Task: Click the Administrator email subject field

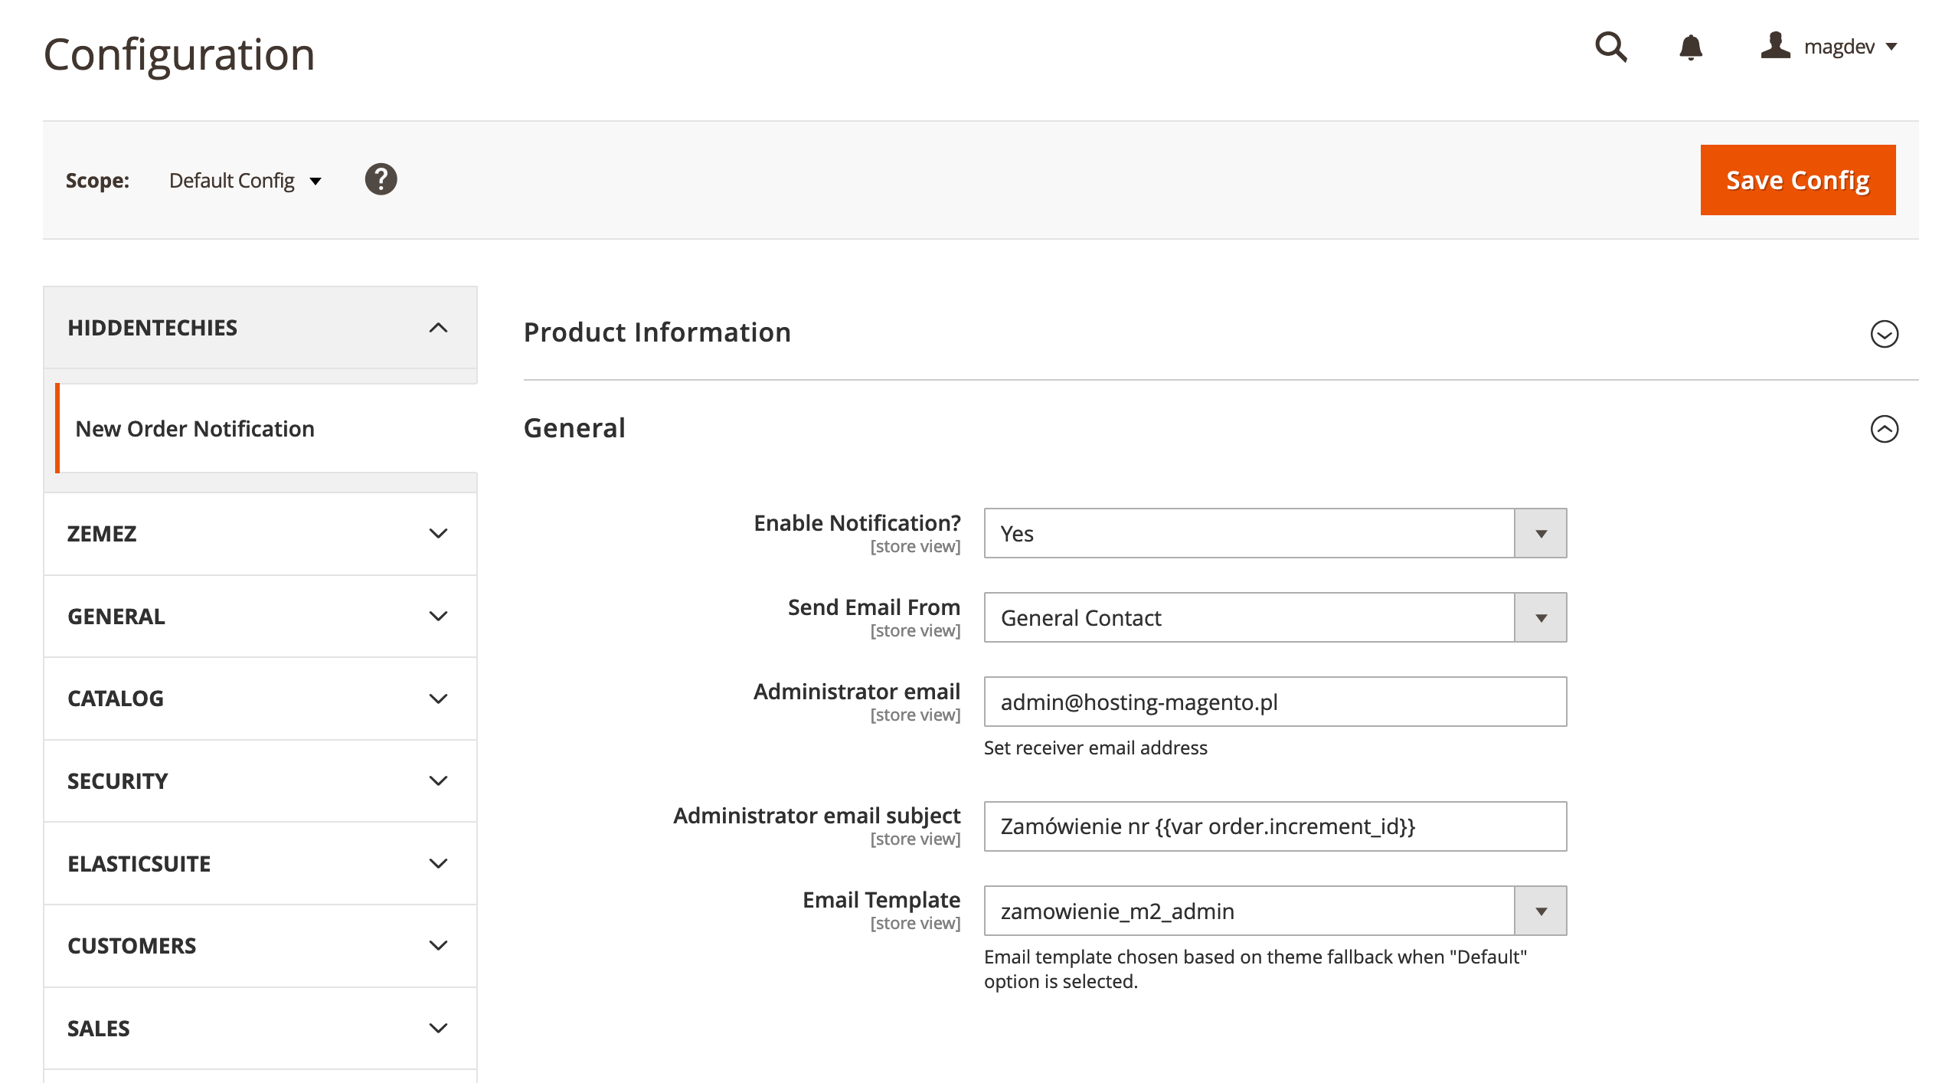Action: click(1274, 826)
